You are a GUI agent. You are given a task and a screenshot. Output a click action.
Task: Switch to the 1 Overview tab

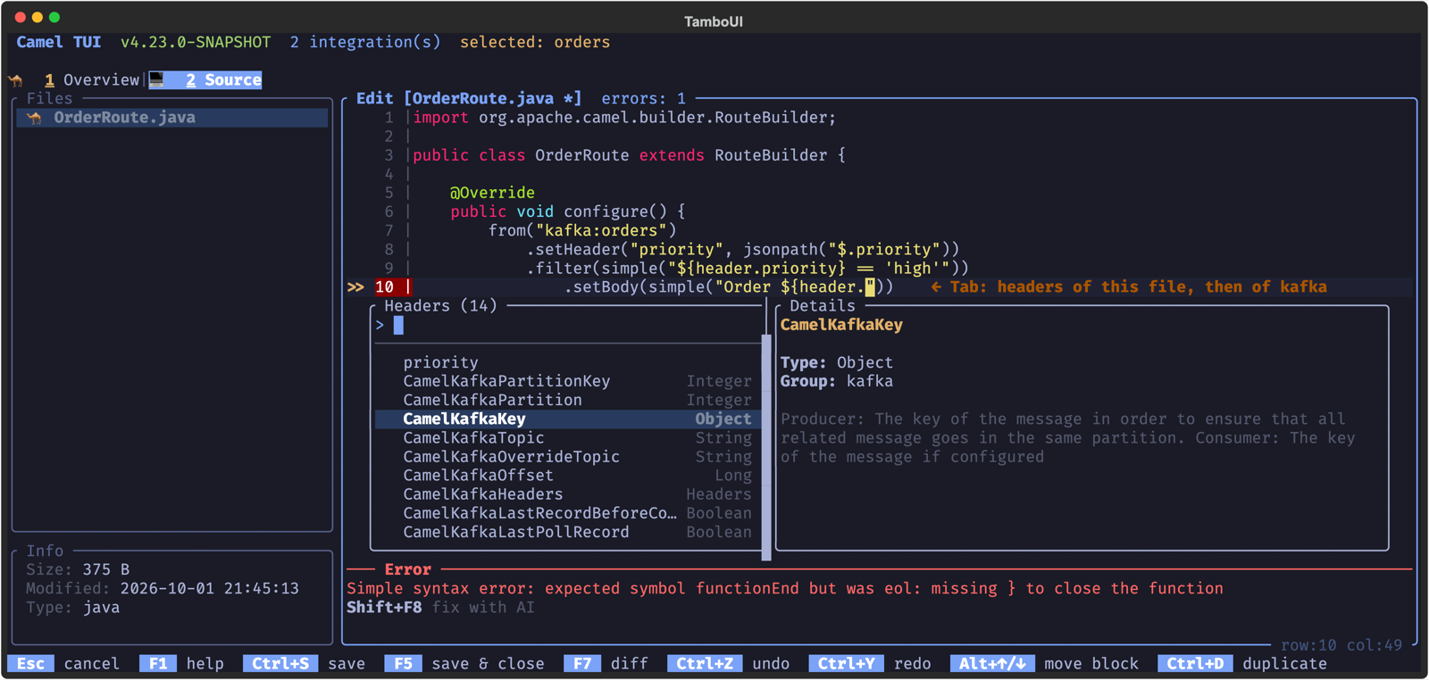[x=92, y=80]
